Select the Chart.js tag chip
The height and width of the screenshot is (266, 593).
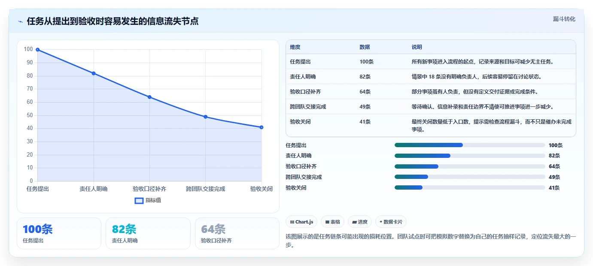click(301, 222)
